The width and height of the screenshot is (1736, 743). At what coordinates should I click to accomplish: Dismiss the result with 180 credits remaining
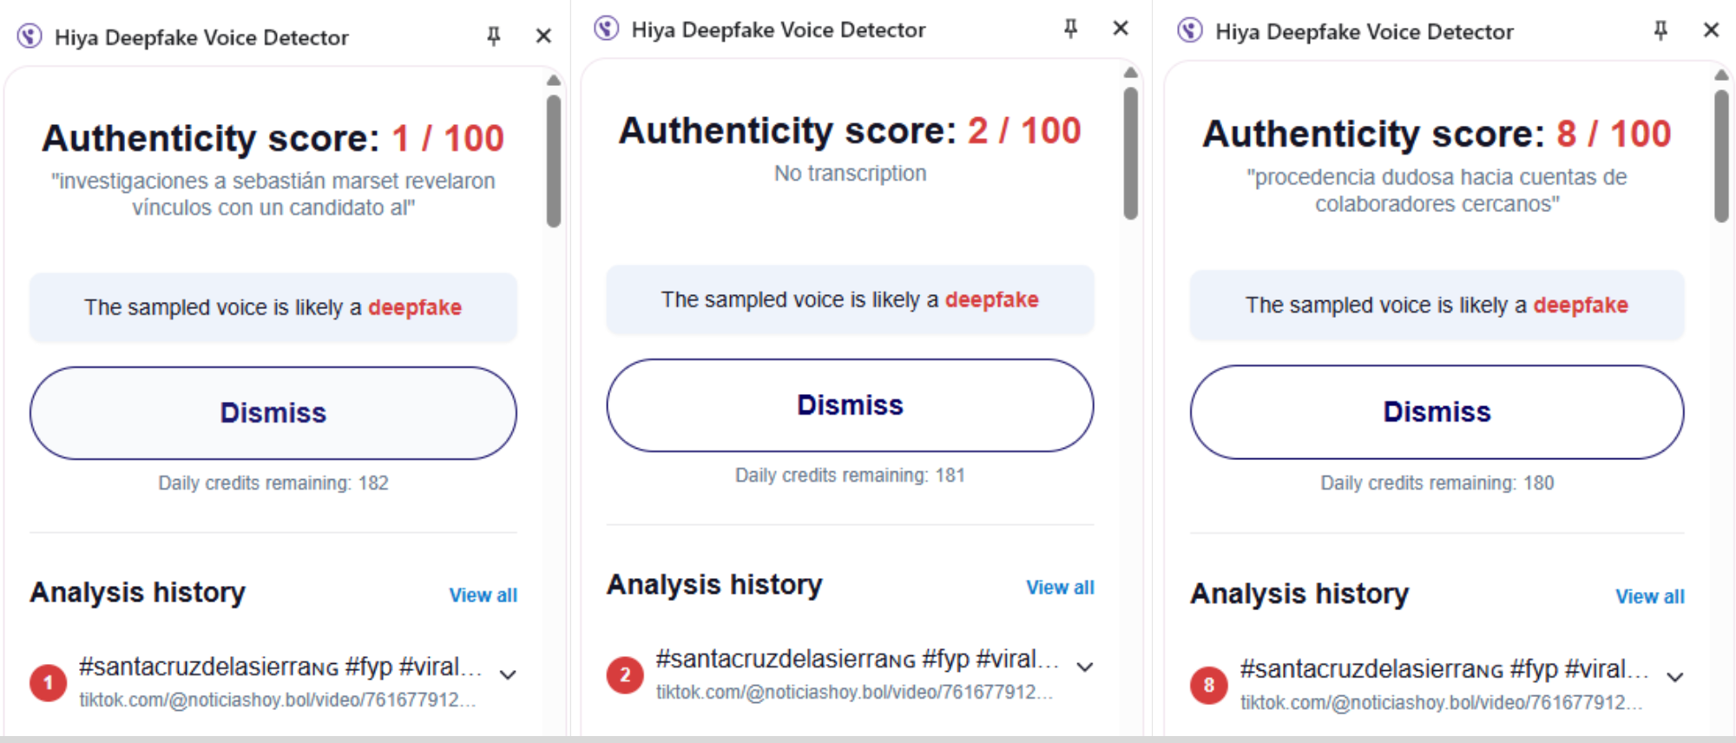[x=1437, y=411]
